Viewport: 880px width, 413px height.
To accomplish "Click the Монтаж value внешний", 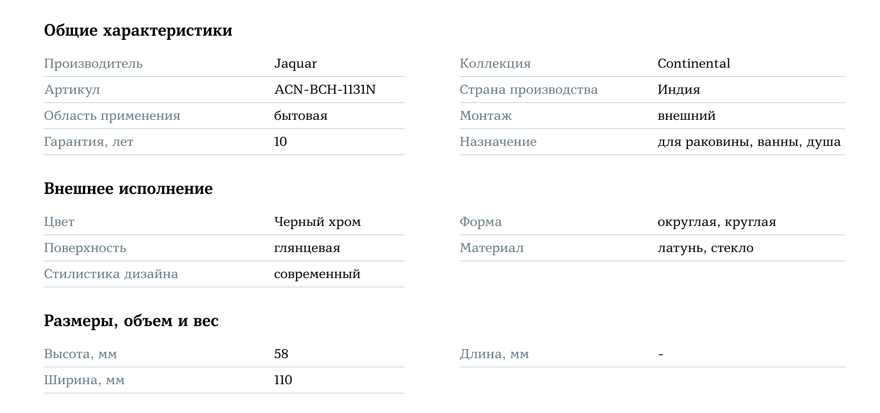I will (x=686, y=116).
